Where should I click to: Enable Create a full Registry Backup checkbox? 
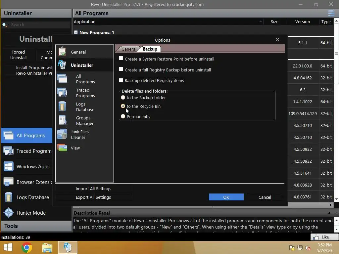[121, 69]
